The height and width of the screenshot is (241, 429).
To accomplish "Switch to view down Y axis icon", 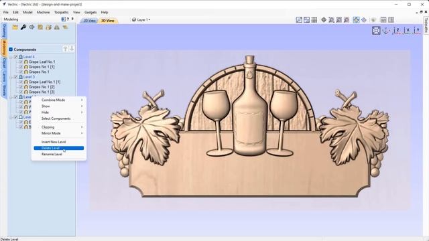I will pos(417,31).
